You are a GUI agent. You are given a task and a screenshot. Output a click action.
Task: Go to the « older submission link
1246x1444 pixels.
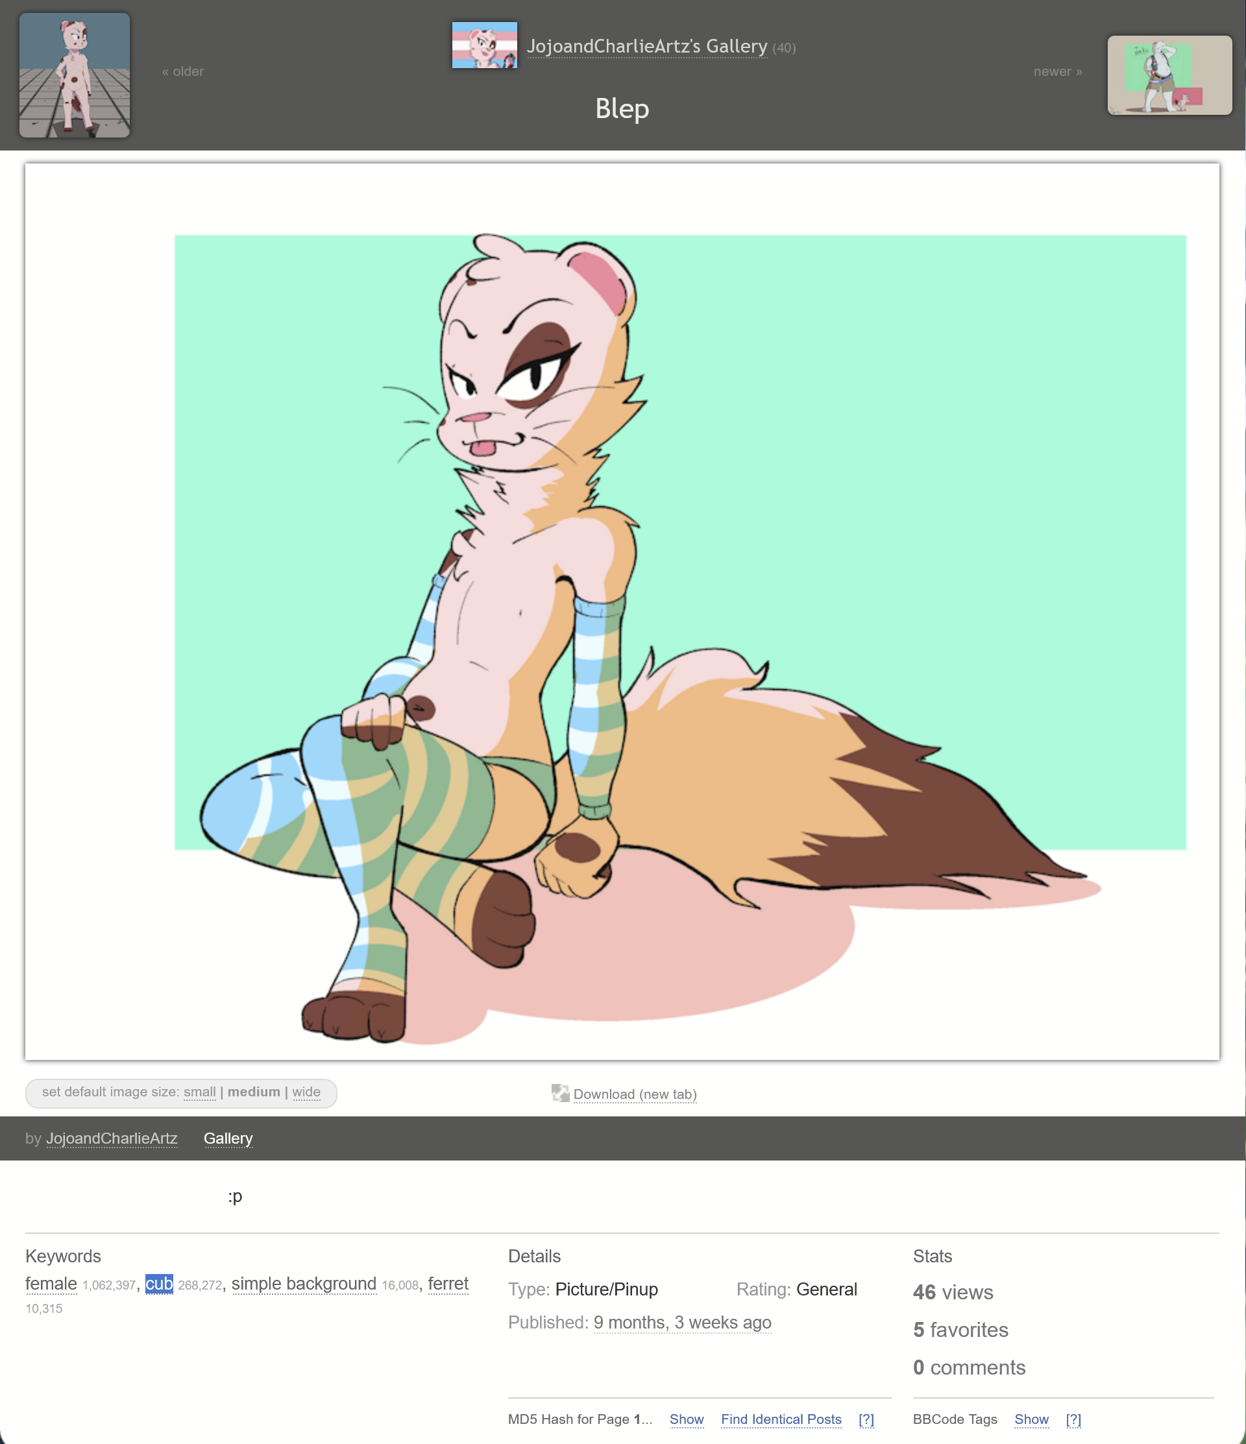(x=182, y=71)
